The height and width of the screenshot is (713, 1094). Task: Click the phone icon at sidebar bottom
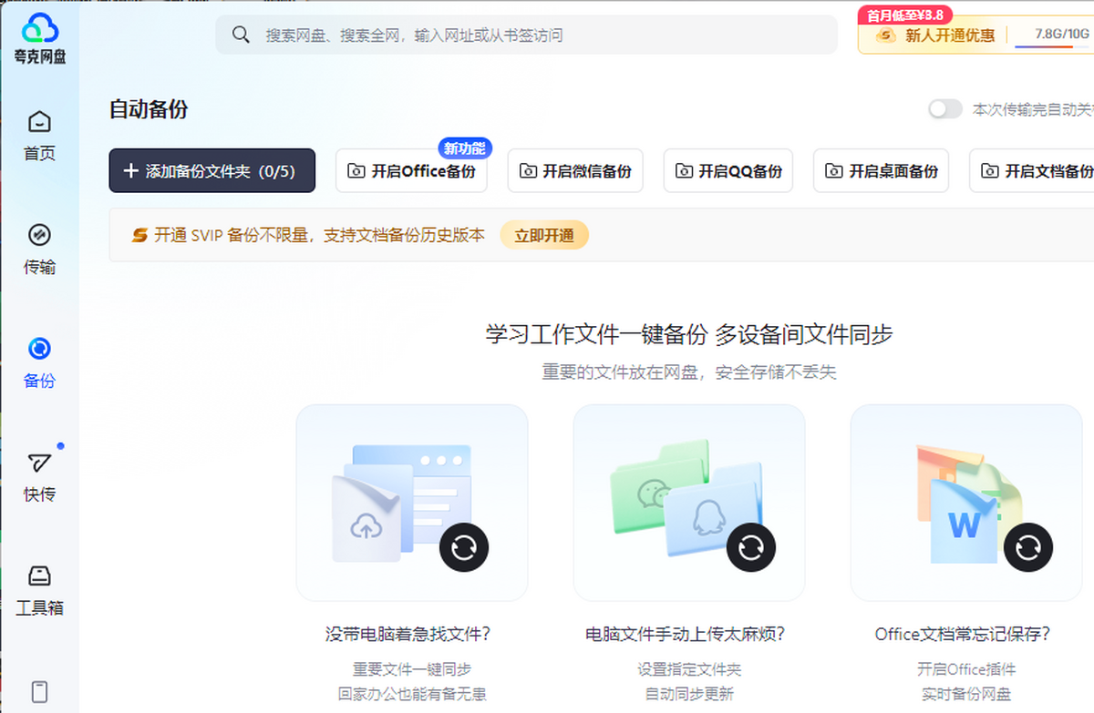[39, 691]
